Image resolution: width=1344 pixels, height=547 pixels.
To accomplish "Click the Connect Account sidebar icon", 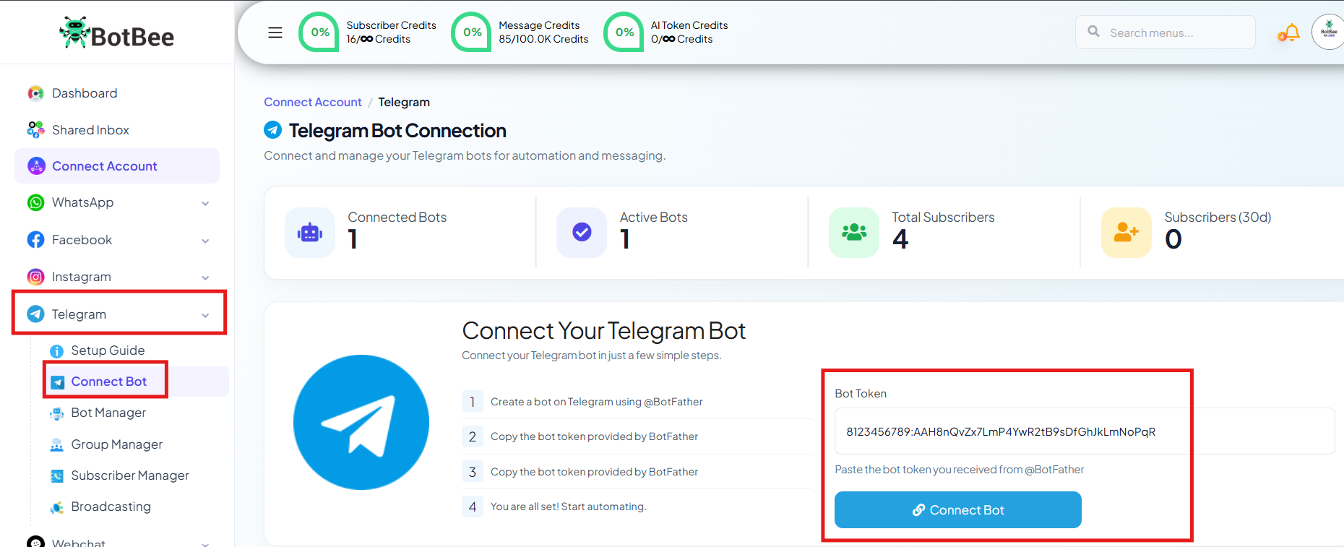I will point(36,166).
